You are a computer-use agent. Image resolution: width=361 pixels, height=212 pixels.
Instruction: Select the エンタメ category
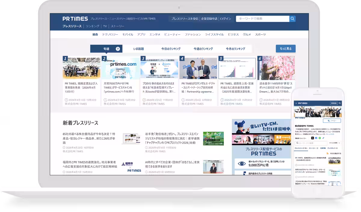point(155,34)
